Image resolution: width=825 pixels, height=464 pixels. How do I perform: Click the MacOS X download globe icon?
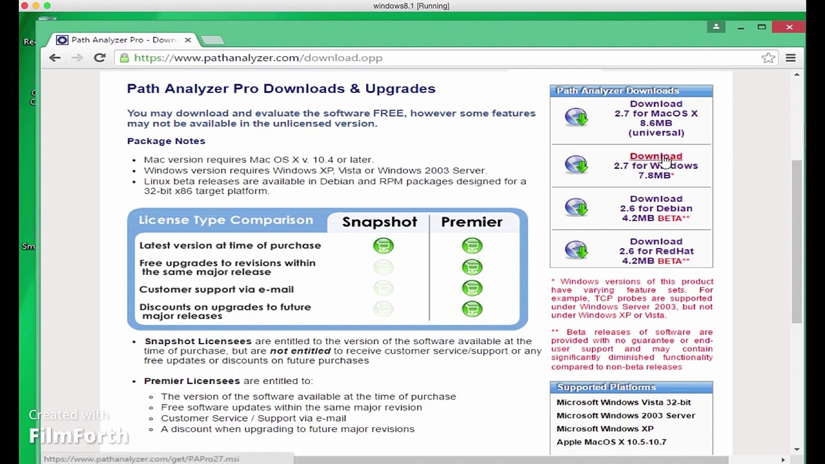(x=576, y=117)
